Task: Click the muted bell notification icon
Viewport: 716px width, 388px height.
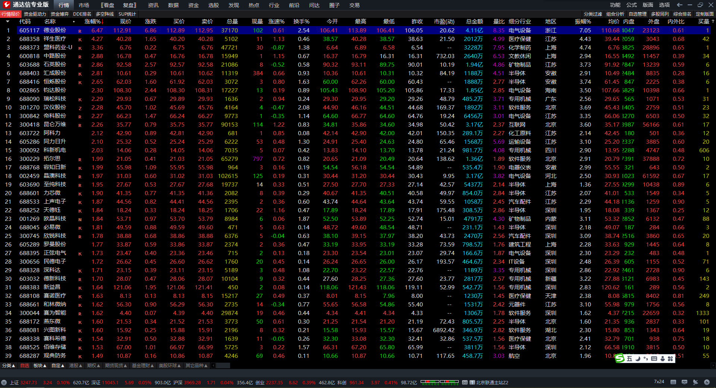Action: [x=695, y=382]
